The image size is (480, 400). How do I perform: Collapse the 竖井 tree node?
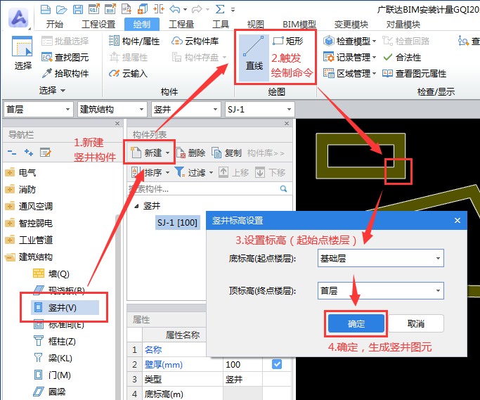tap(136, 206)
